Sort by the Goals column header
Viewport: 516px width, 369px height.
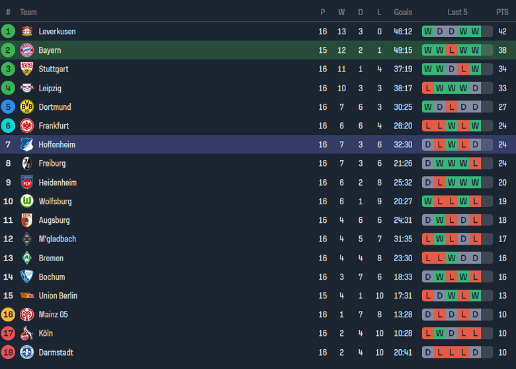pos(403,12)
